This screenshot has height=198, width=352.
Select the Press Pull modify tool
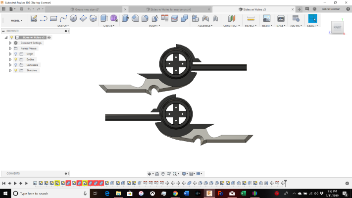click(x=125, y=18)
